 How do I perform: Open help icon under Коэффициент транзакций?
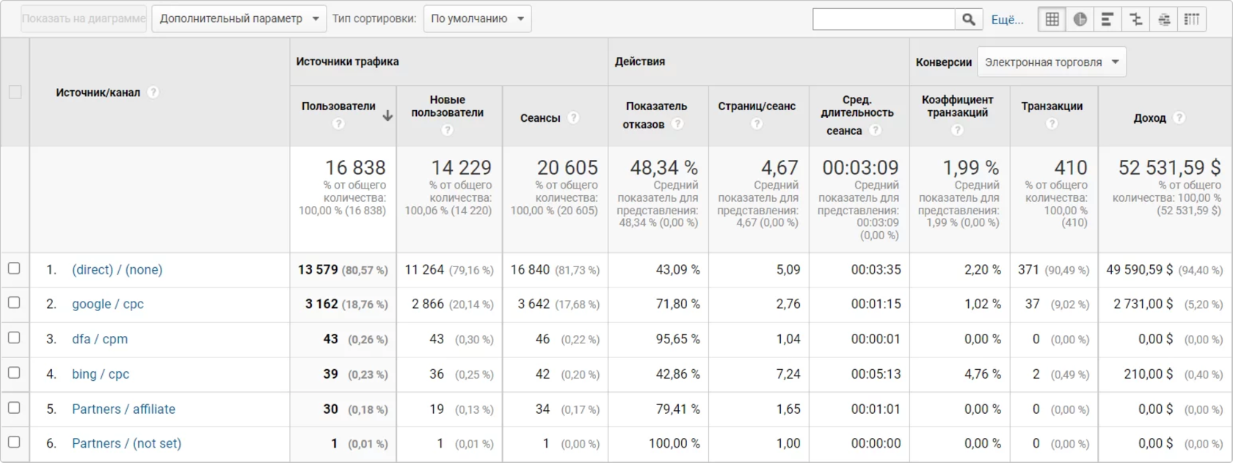(x=957, y=130)
